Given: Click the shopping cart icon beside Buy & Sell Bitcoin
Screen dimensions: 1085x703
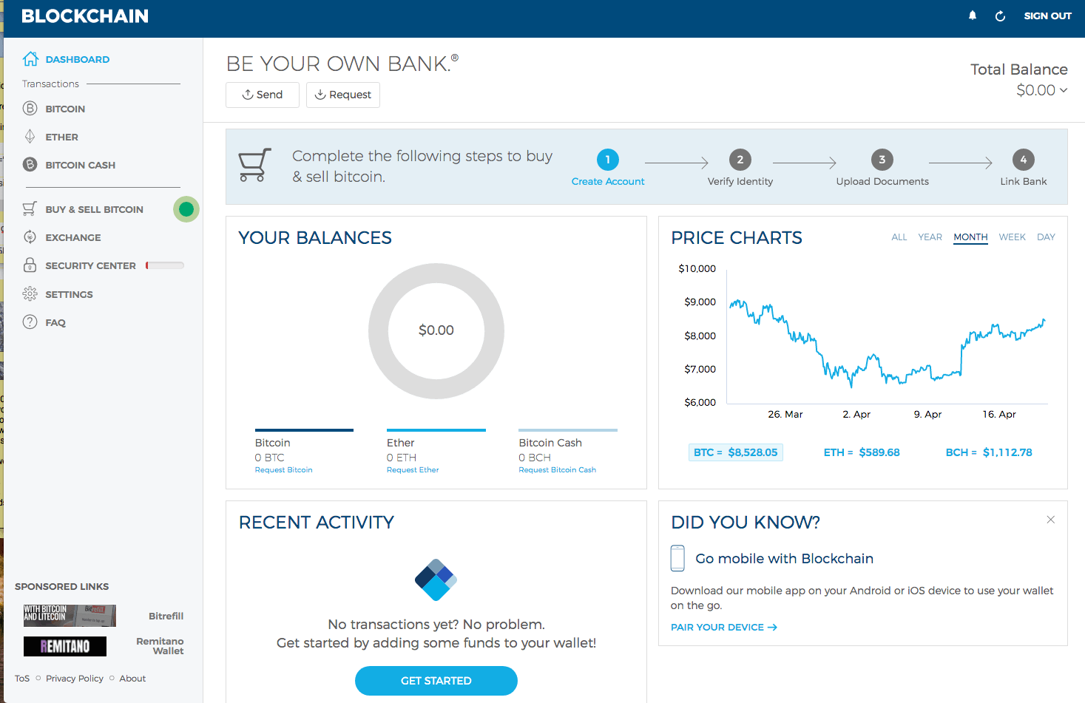Looking at the screenshot, I should click(x=30, y=209).
